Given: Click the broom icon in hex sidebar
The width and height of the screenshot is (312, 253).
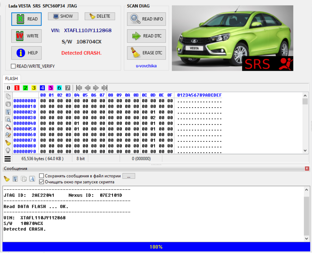Looking at the screenshot, I should tap(8, 143).
